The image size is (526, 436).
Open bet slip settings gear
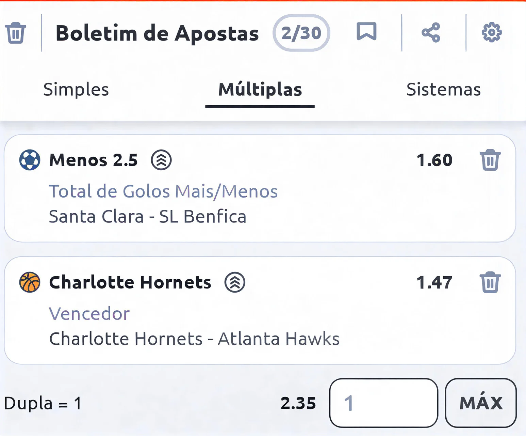(x=491, y=33)
